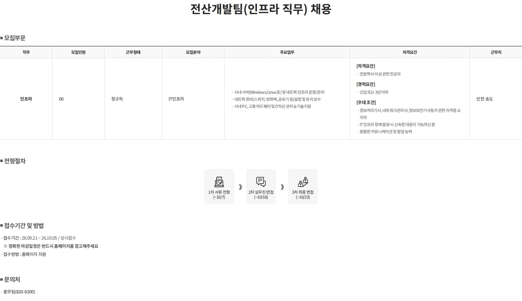Click the 3차 최종 면접 people icon
Image resolution: width=522 pixels, height=301 pixels.
point(303,182)
